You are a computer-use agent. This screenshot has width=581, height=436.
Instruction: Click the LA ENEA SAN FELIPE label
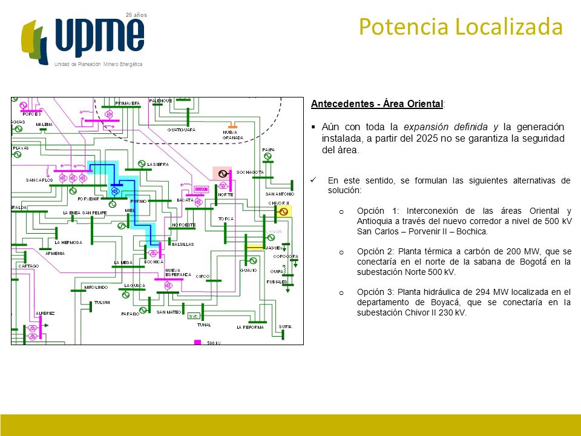tap(85, 213)
